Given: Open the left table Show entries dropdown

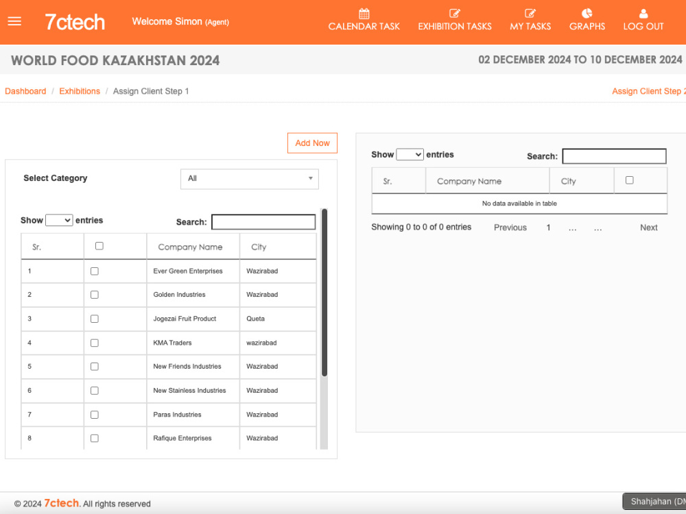Looking at the screenshot, I should point(59,220).
